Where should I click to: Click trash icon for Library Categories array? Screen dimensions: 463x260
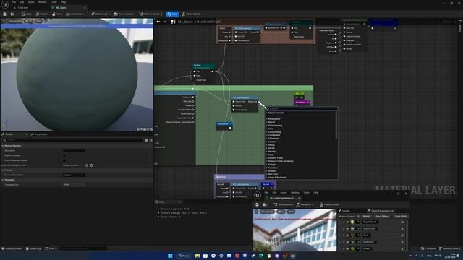click(x=92, y=165)
